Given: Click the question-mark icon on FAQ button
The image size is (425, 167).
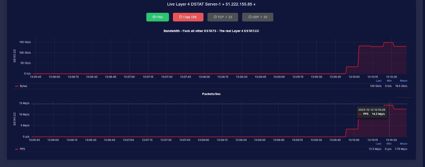Looking at the screenshot, I should tap(154, 17).
